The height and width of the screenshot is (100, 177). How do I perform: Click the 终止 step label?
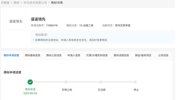coord(136,90)
